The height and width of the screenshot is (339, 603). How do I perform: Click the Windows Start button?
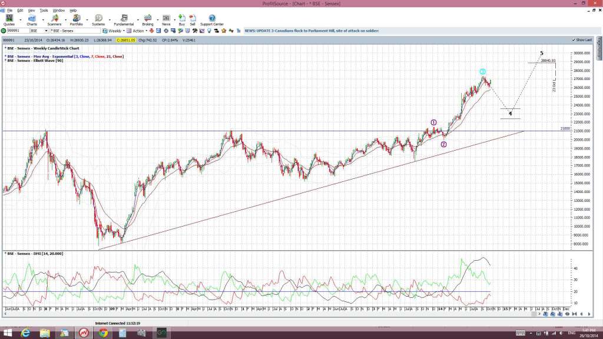point(7,333)
